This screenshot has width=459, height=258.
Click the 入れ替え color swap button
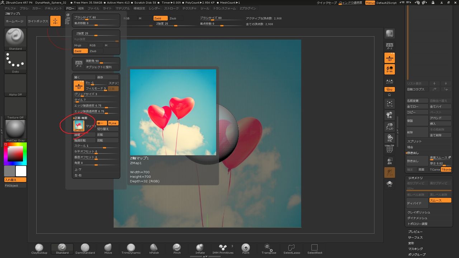pos(15,180)
